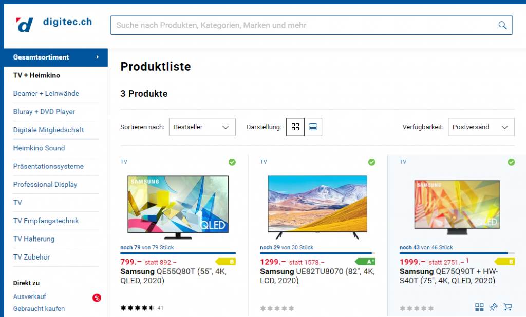Click the red percent Ausverkauf badge
The height and width of the screenshot is (317, 526).
[97, 298]
